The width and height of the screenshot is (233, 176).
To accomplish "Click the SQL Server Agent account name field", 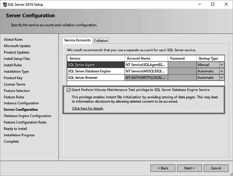I will (x=146, y=65).
